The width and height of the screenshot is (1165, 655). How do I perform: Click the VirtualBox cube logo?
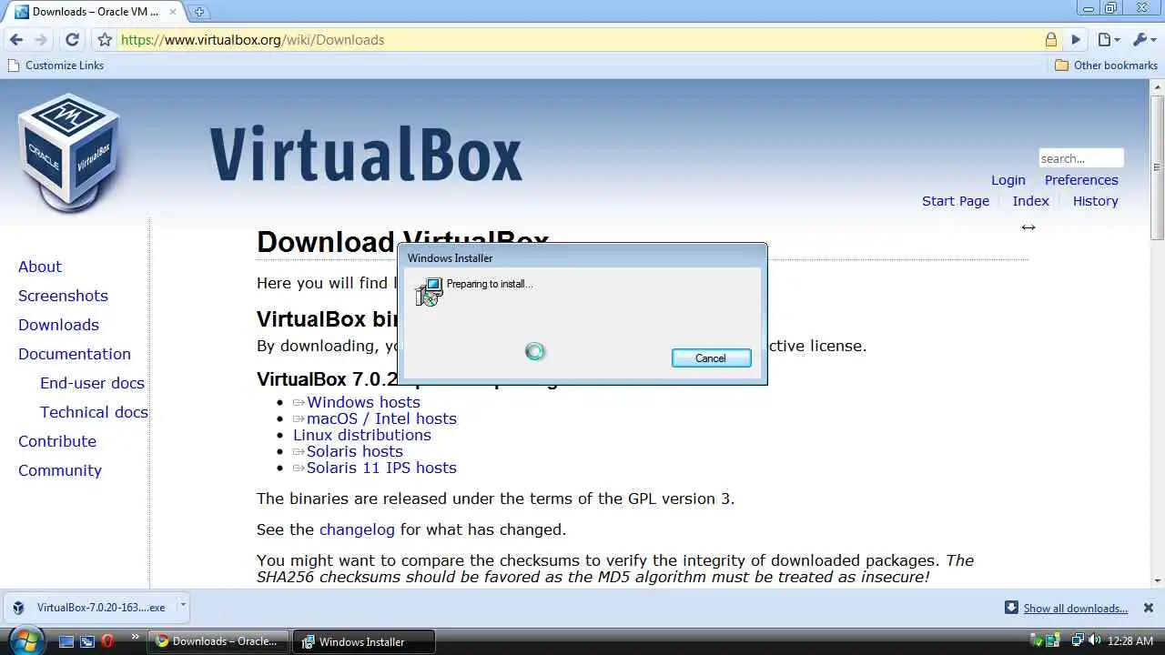pos(69,151)
